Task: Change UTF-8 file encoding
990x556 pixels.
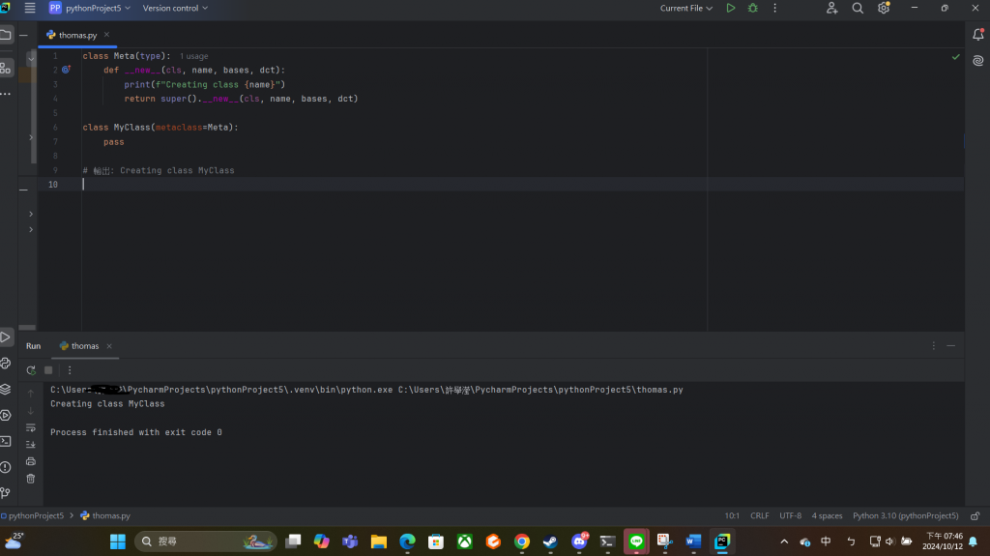Action: point(791,516)
